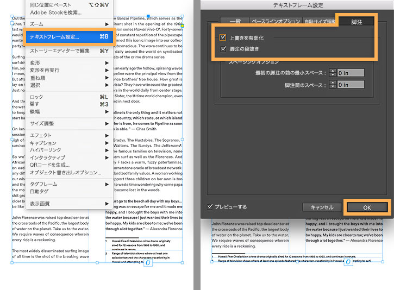Switch to 一般 tab

(235, 21)
